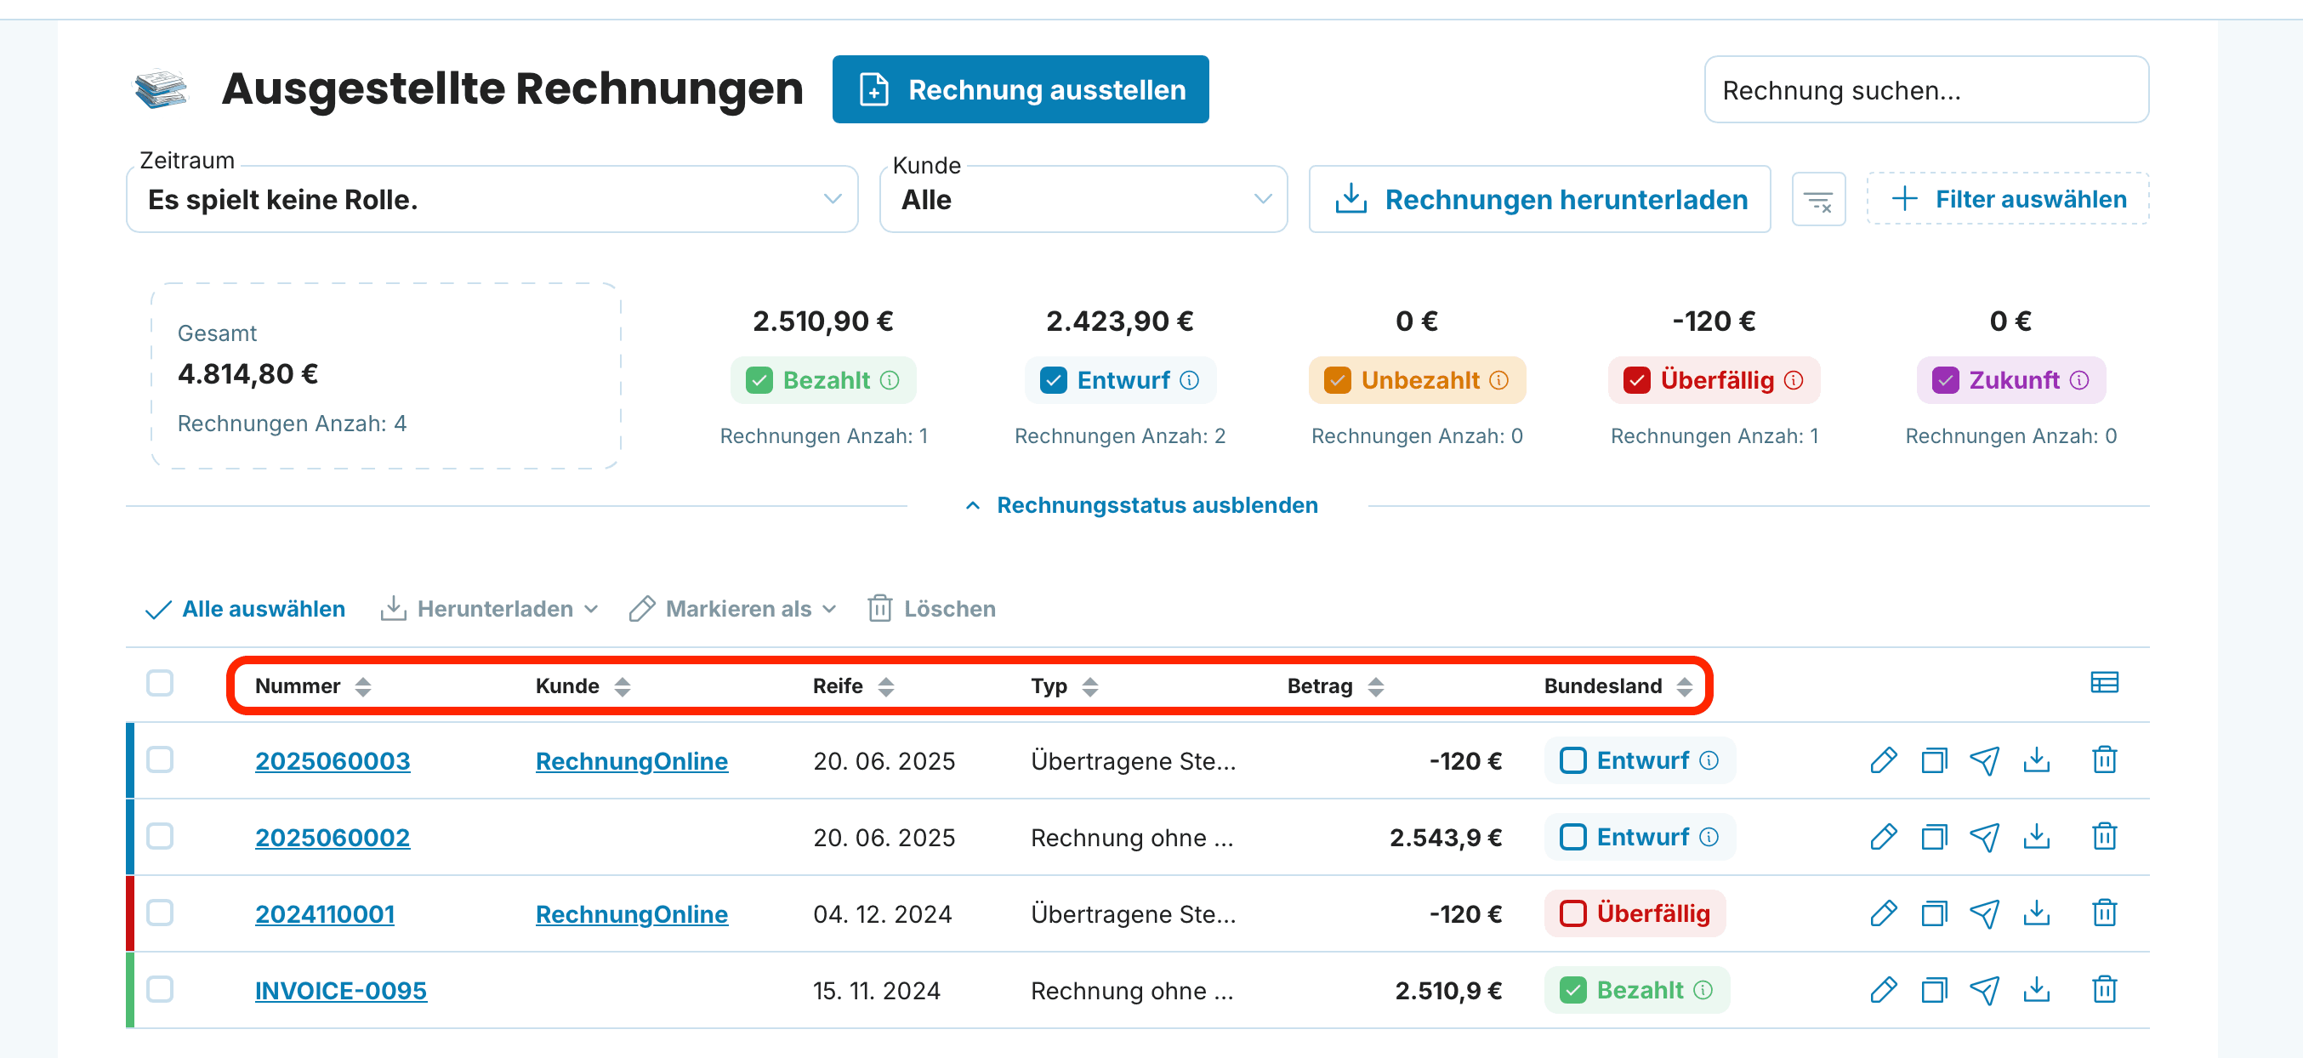Viewport: 2303px width, 1058px height.
Task: Open the Kunde dropdown set to Alle
Action: (x=1083, y=199)
